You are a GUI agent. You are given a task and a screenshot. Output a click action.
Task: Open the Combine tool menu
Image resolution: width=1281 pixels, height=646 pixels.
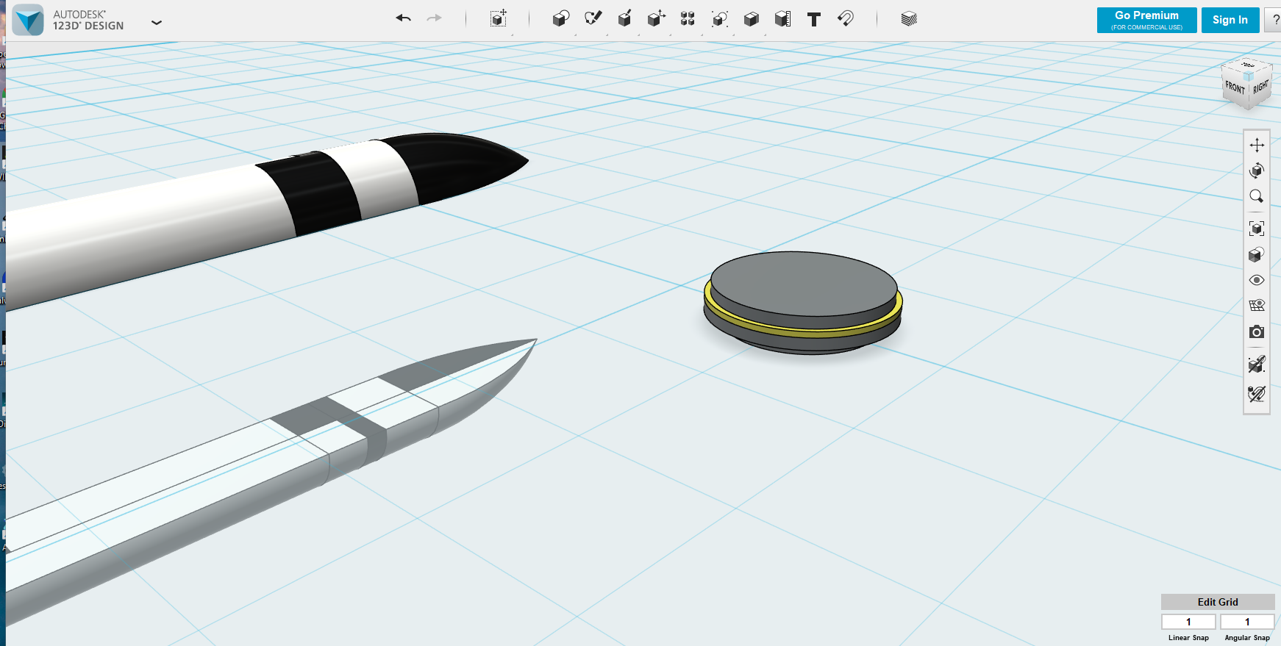pyautogui.click(x=751, y=18)
